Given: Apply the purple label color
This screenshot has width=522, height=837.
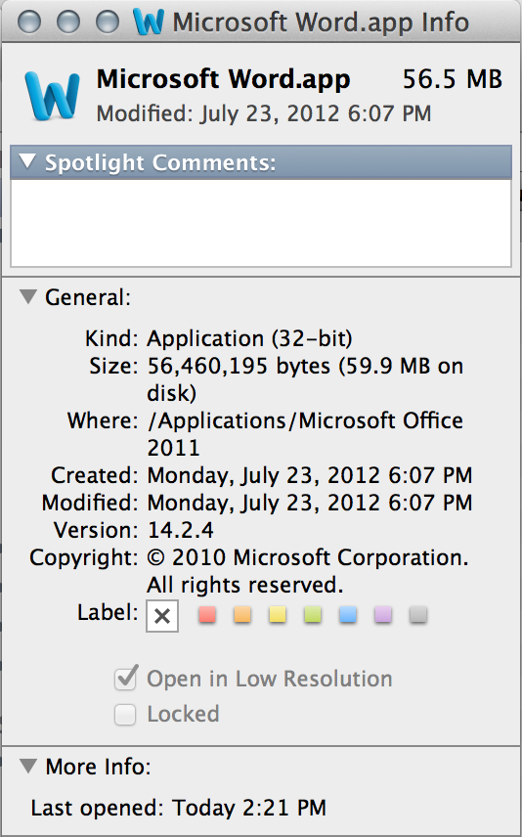Looking at the screenshot, I should click(x=383, y=615).
